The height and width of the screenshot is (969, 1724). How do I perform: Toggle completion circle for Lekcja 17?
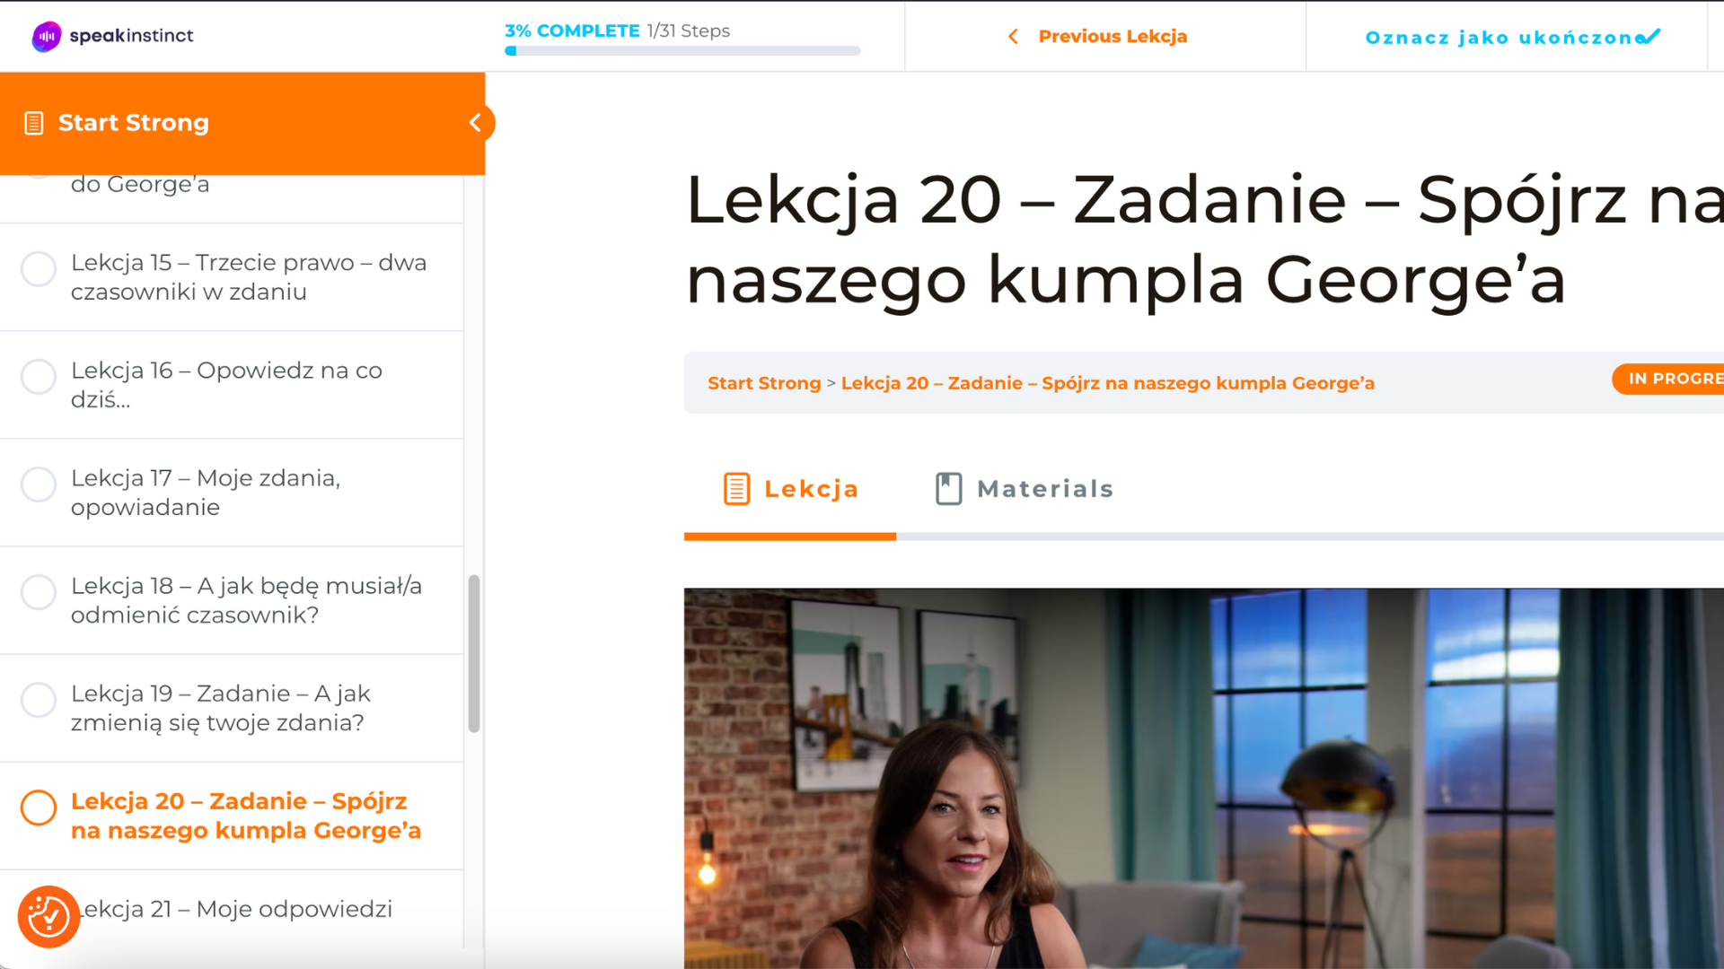(x=39, y=484)
